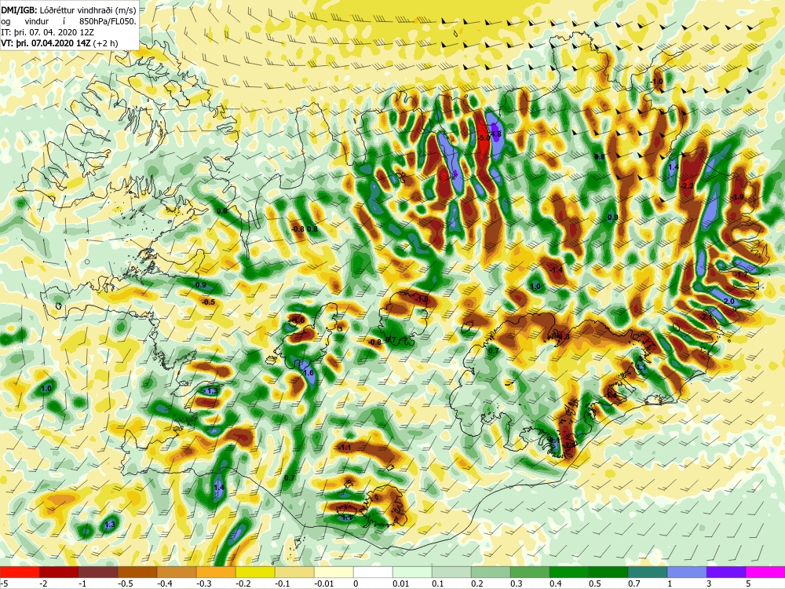Pick the cream -0.01 legend swatch
The width and height of the screenshot is (785, 589).
click(x=334, y=573)
